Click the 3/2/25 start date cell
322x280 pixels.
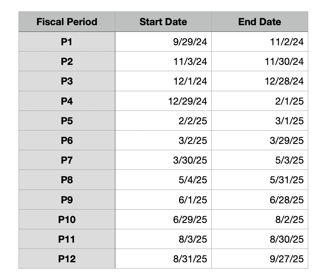[163, 140]
